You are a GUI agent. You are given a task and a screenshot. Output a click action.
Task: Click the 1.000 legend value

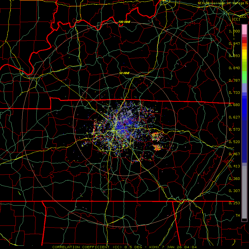(234, 31)
